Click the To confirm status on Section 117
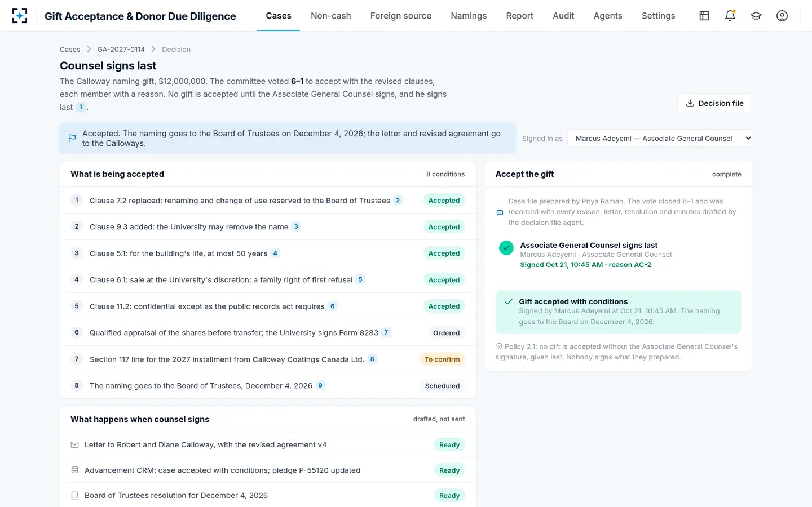The image size is (812, 507). (442, 359)
